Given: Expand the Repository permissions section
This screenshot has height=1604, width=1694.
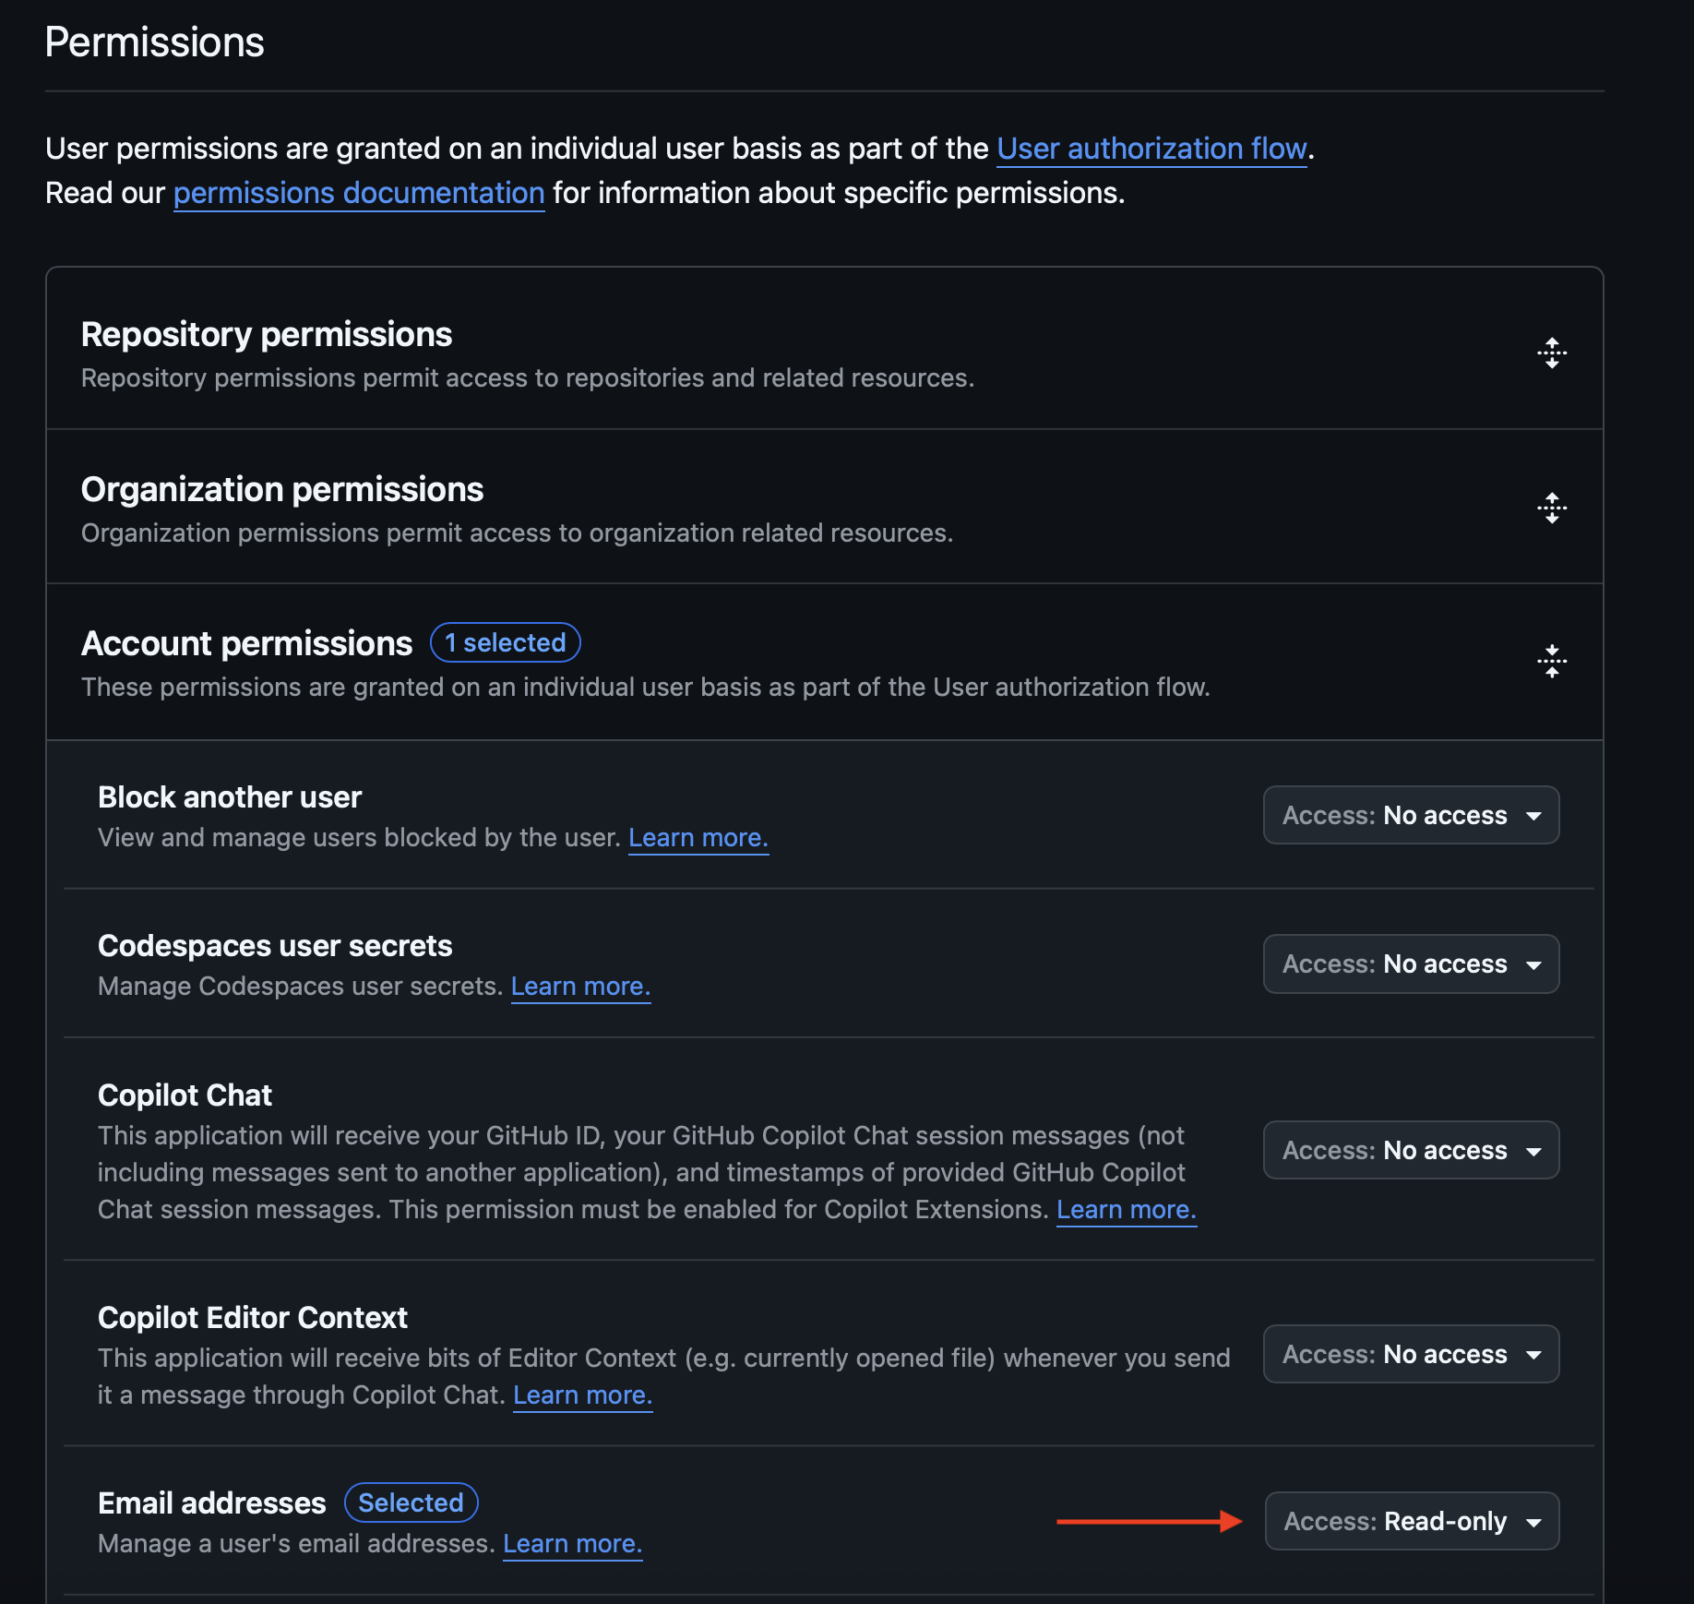Looking at the screenshot, I should 267,334.
